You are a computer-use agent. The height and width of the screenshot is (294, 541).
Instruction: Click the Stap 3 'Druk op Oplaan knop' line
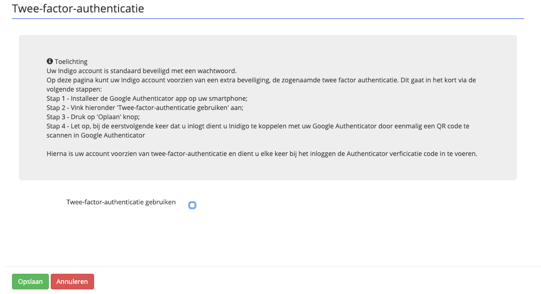click(93, 117)
